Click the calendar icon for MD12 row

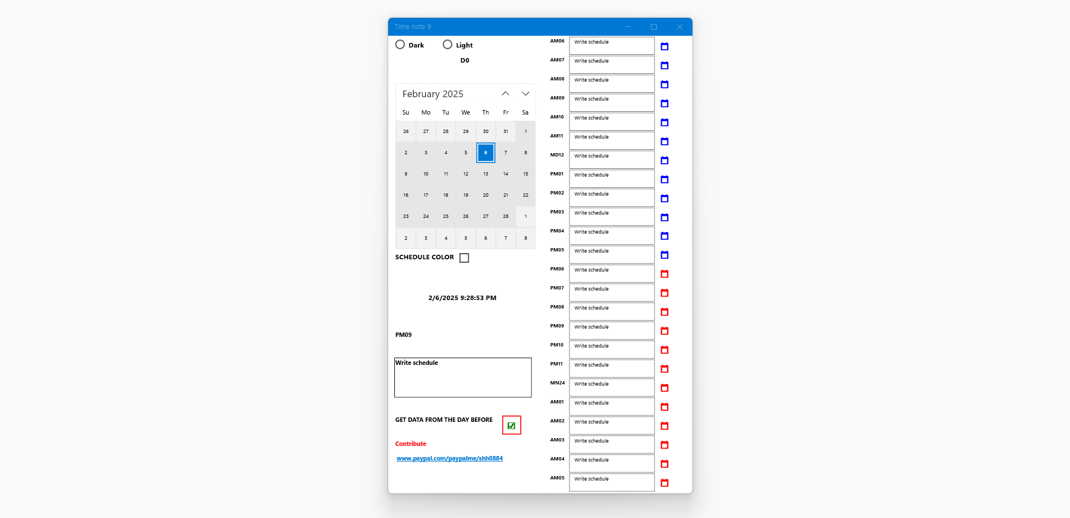[664, 160]
